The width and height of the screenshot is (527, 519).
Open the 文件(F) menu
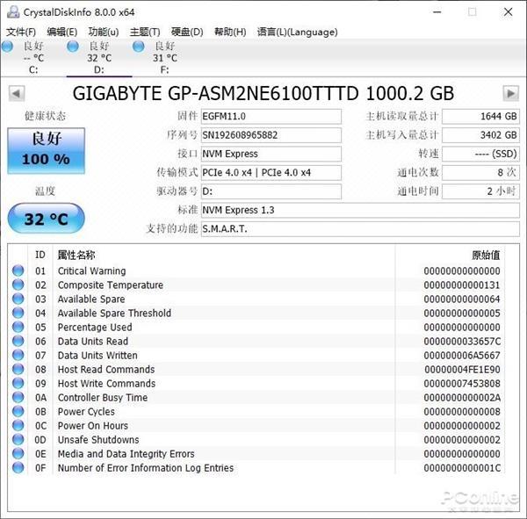click(21, 32)
